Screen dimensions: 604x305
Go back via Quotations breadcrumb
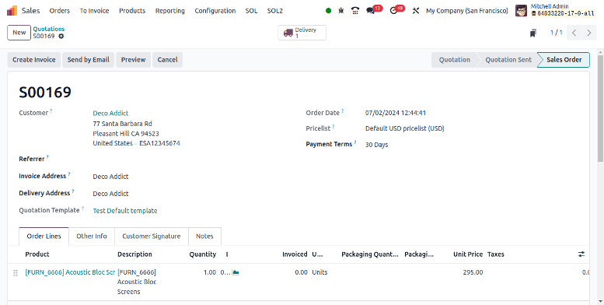(x=48, y=29)
